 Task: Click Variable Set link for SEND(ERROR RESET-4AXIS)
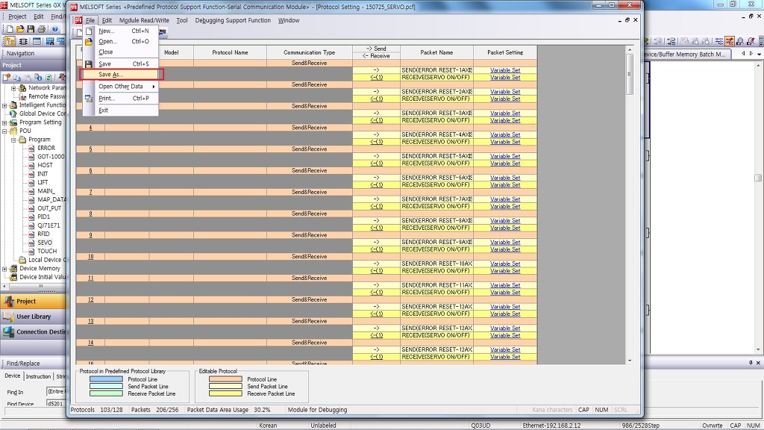(x=505, y=134)
